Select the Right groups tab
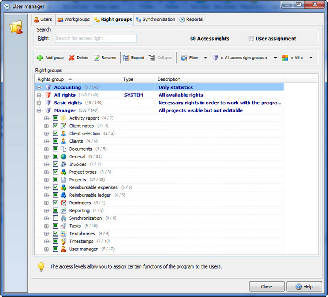This screenshot has width=328, height=297. (113, 19)
